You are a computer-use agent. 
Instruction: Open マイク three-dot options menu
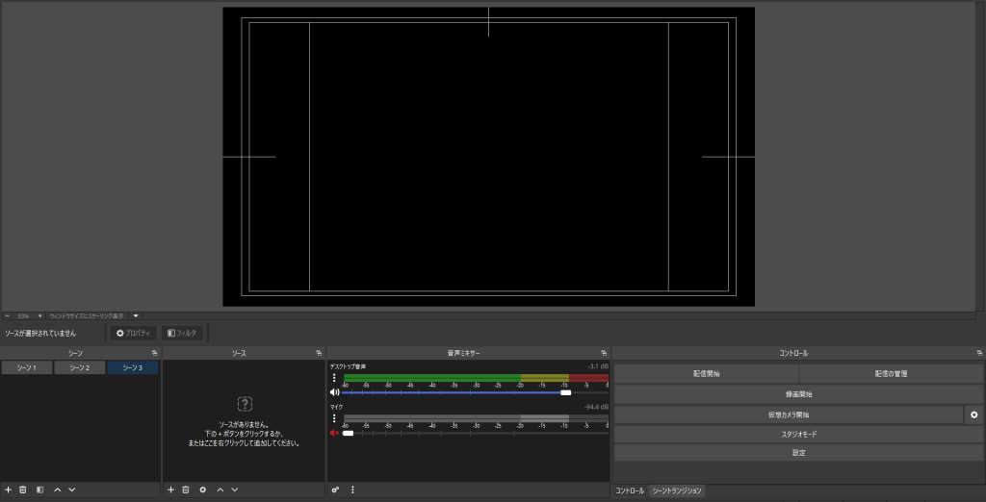pyautogui.click(x=334, y=418)
